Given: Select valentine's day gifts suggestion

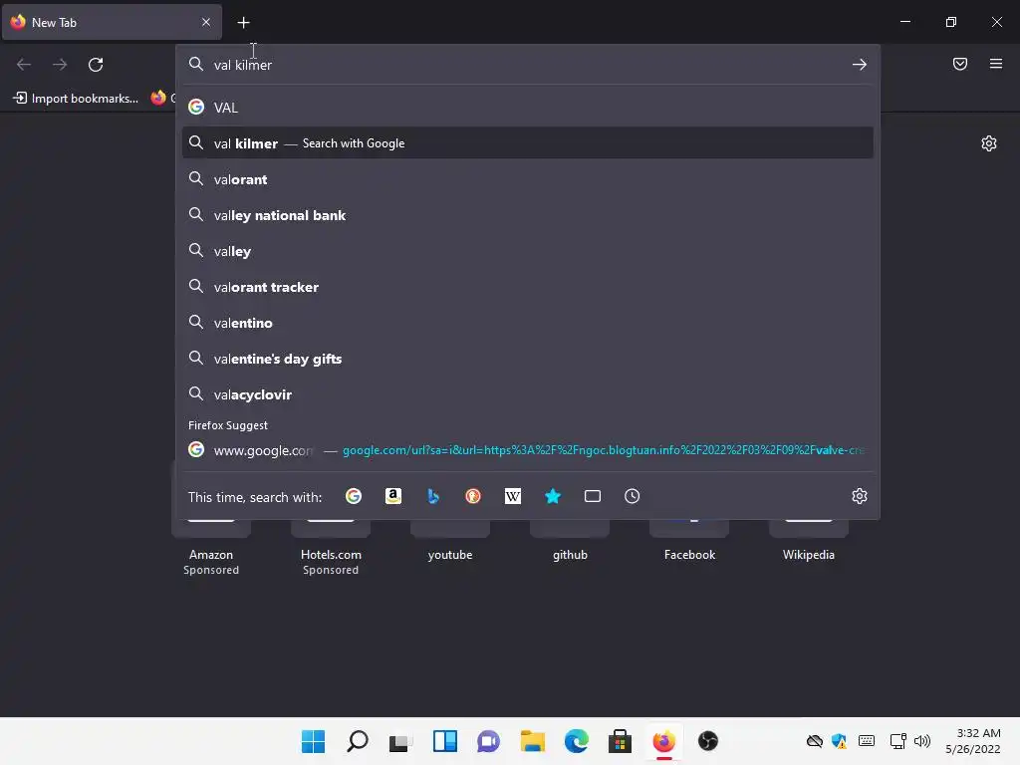Looking at the screenshot, I should coord(528,359).
